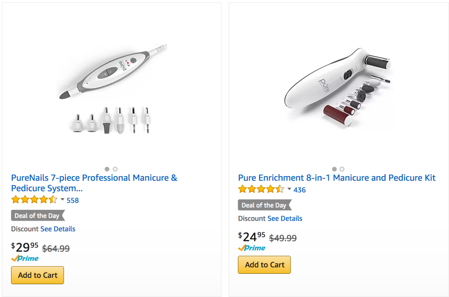Click the Pure Enrichment star rating icon
Screen dimensions: 449x297
point(261,189)
